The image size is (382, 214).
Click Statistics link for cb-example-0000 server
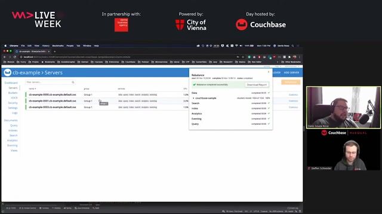click(x=293, y=95)
